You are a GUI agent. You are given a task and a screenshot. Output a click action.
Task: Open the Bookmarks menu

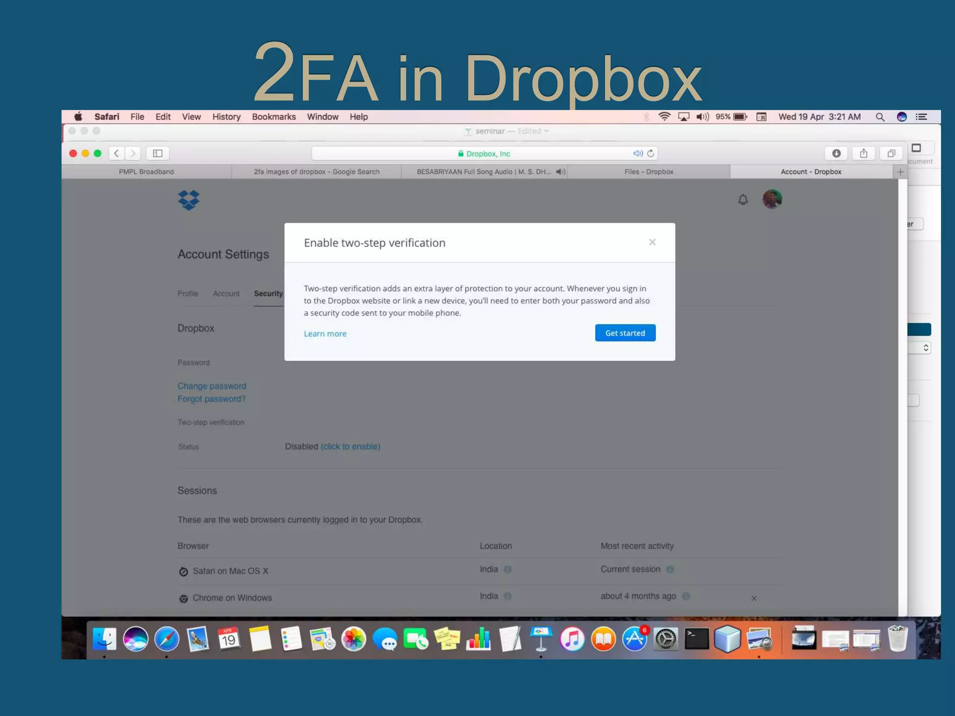[x=274, y=117]
